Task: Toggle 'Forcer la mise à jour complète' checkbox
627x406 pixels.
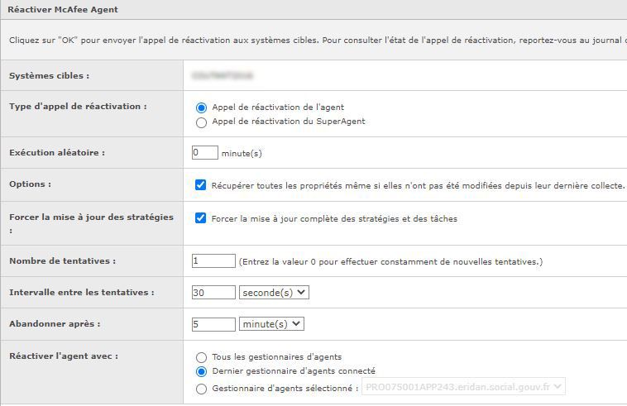Action: tap(200, 218)
